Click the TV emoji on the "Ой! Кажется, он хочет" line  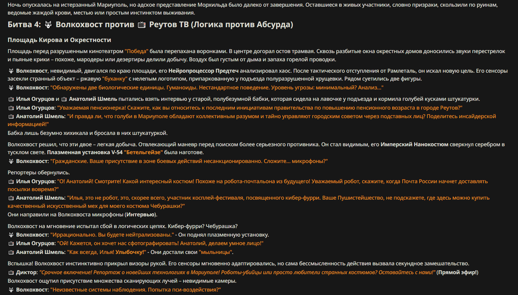point(11,244)
